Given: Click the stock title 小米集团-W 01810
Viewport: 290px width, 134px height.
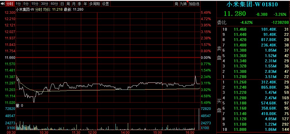Looking at the screenshot, I should (252, 4).
